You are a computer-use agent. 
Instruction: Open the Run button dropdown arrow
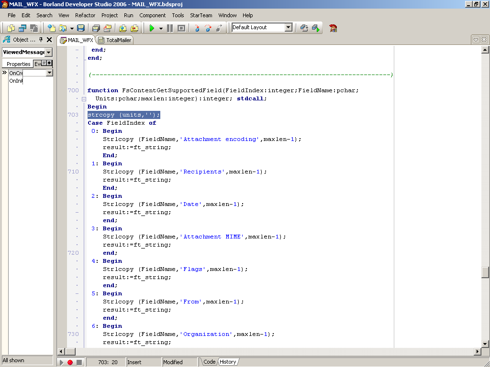coord(161,28)
